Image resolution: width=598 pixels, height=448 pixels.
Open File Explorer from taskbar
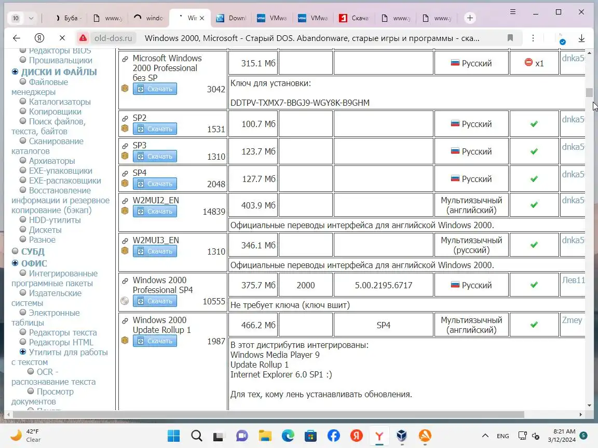tap(265, 436)
